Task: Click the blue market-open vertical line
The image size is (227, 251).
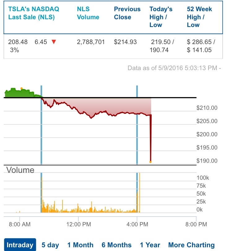Action: (41, 125)
